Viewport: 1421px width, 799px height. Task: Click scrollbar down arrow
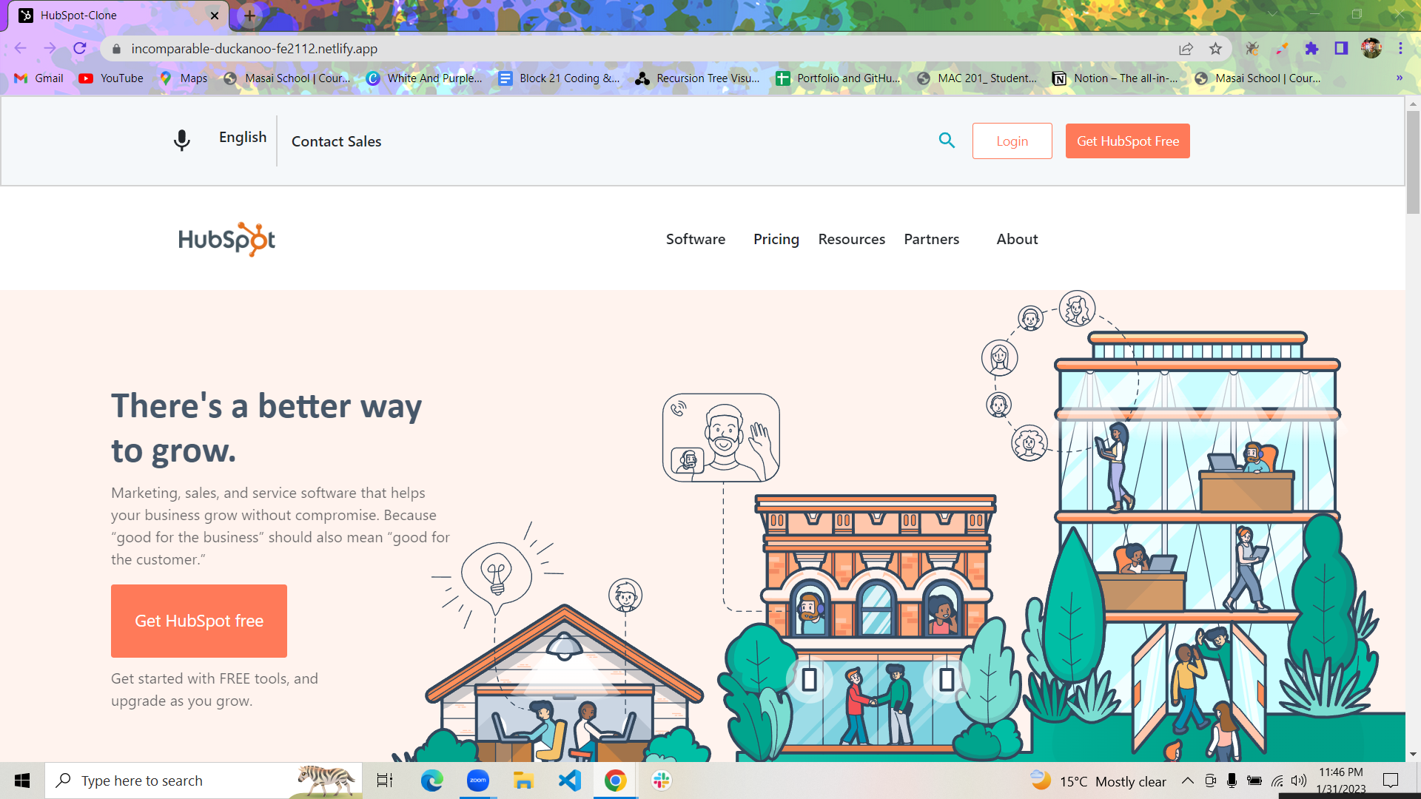pyautogui.click(x=1413, y=754)
